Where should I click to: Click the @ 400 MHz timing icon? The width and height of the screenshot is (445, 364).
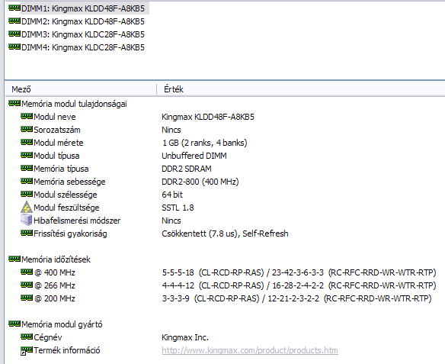27,272
